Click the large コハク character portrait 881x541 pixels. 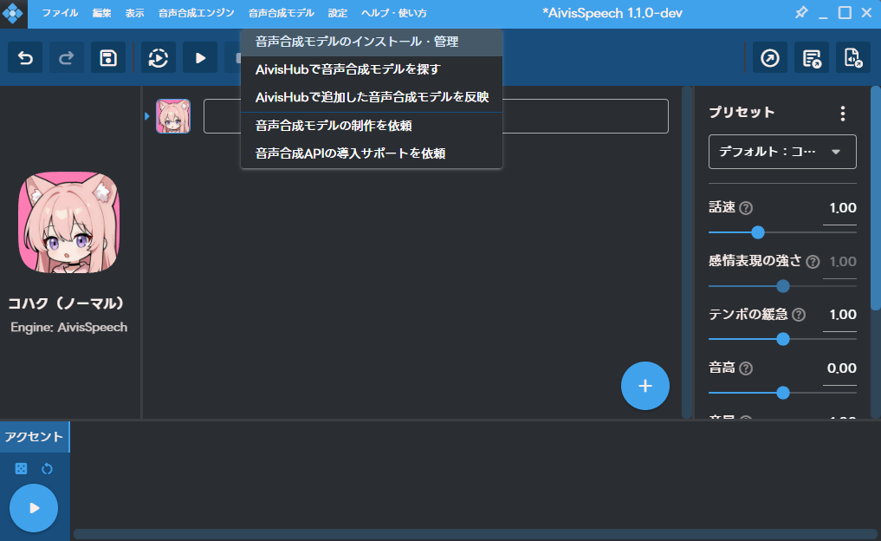click(68, 223)
